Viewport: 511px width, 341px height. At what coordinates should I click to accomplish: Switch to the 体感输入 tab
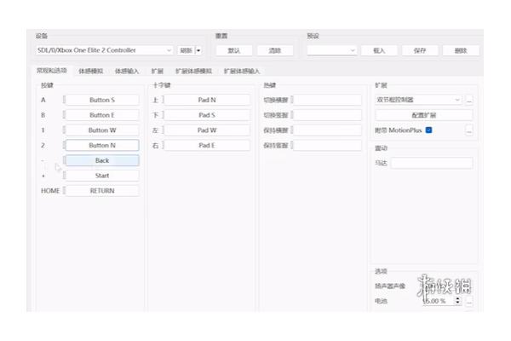point(127,71)
